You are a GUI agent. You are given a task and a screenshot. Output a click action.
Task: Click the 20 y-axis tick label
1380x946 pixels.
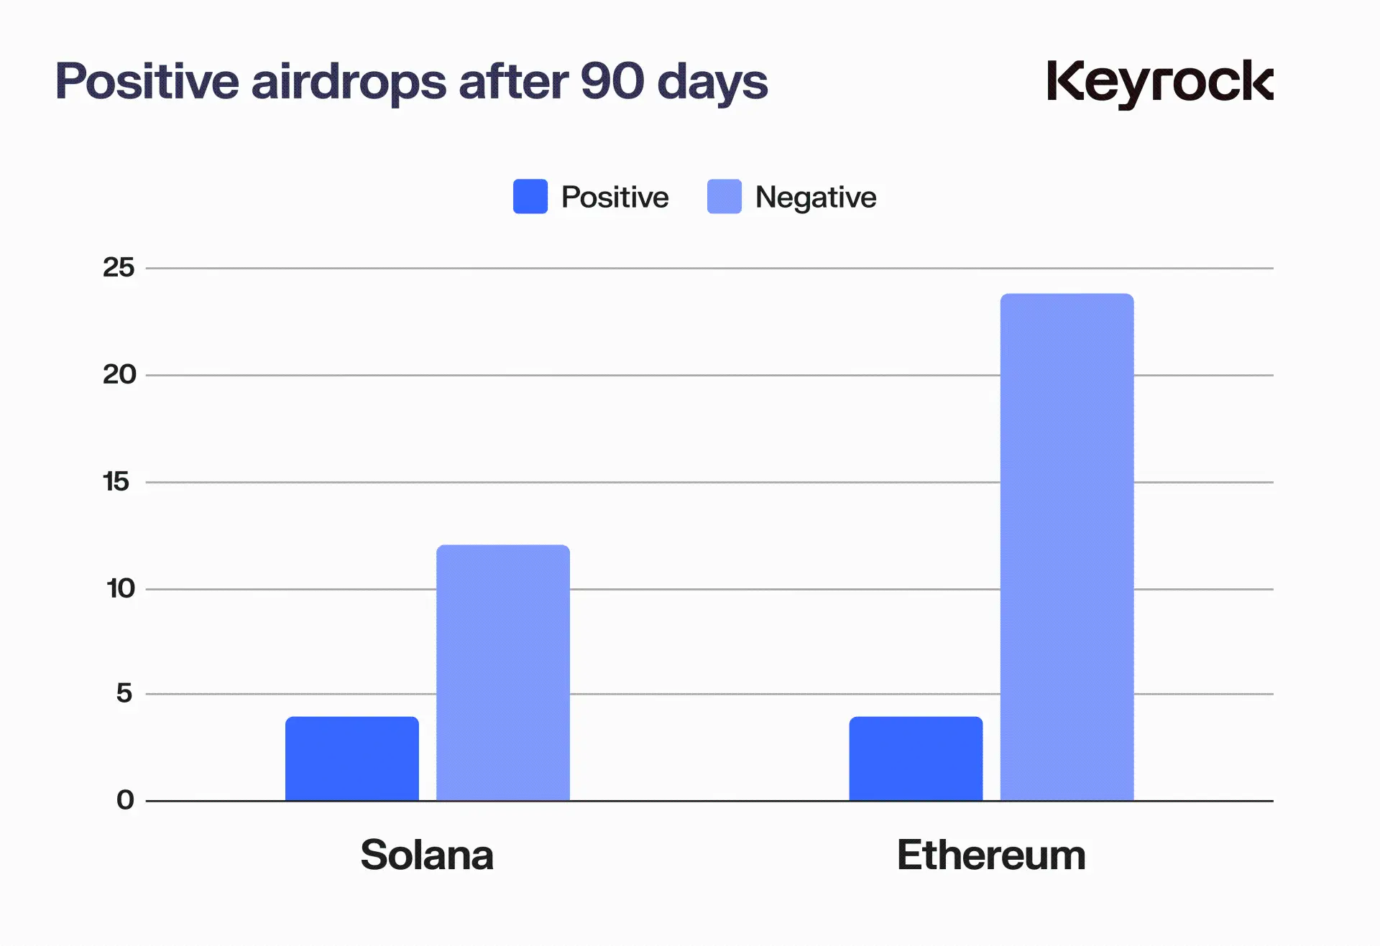click(x=119, y=374)
